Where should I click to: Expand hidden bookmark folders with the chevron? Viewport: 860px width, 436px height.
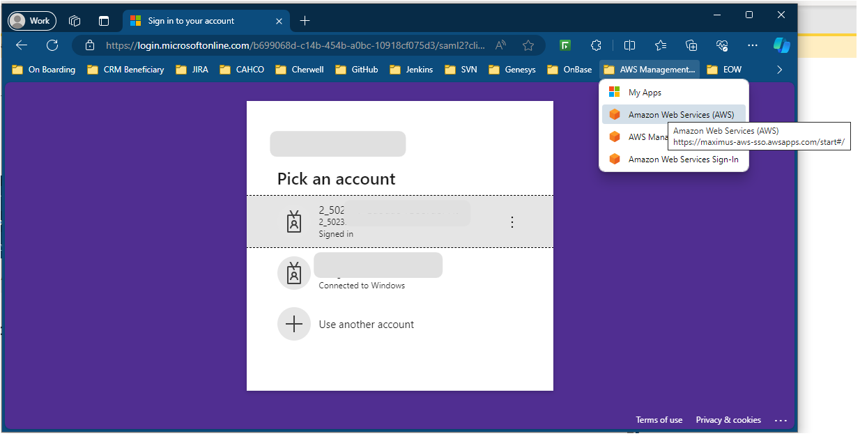779,69
